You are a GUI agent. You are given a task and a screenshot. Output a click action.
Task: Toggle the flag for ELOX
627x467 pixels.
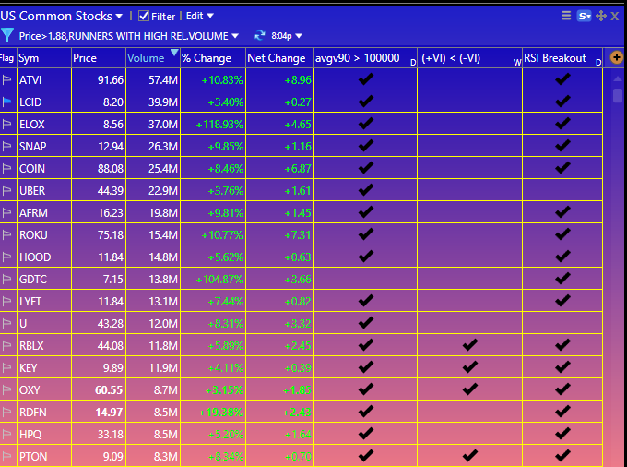[6, 125]
